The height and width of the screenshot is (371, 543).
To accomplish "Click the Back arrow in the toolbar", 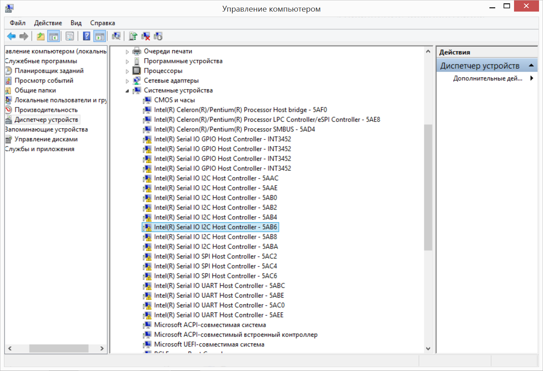I will tap(11, 36).
